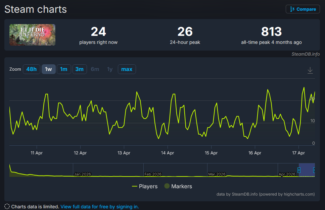Click the limited charts data spinner icon

point(7,207)
